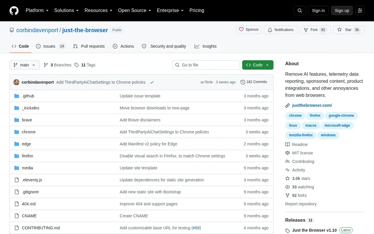
Task: Click the Sign up button
Action: point(342,11)
